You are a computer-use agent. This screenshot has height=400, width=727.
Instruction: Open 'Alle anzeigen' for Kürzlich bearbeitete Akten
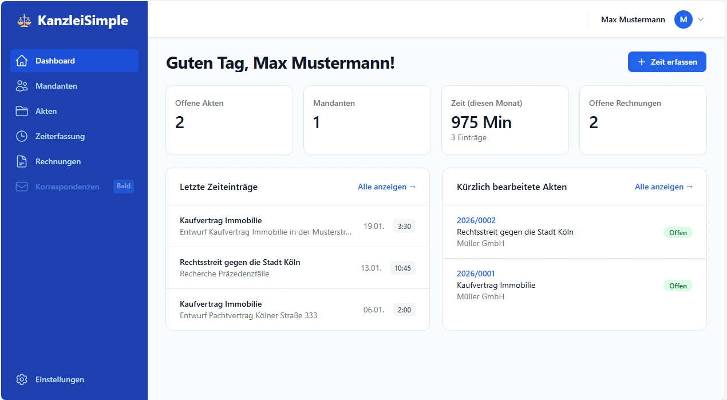pyautogui.click(x=663, y=187)
